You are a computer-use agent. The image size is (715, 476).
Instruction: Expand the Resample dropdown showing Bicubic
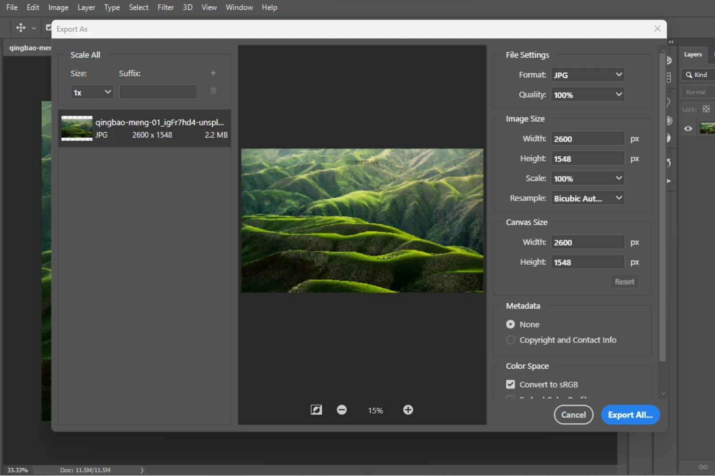pyautogui.click(x=587, y=198)
